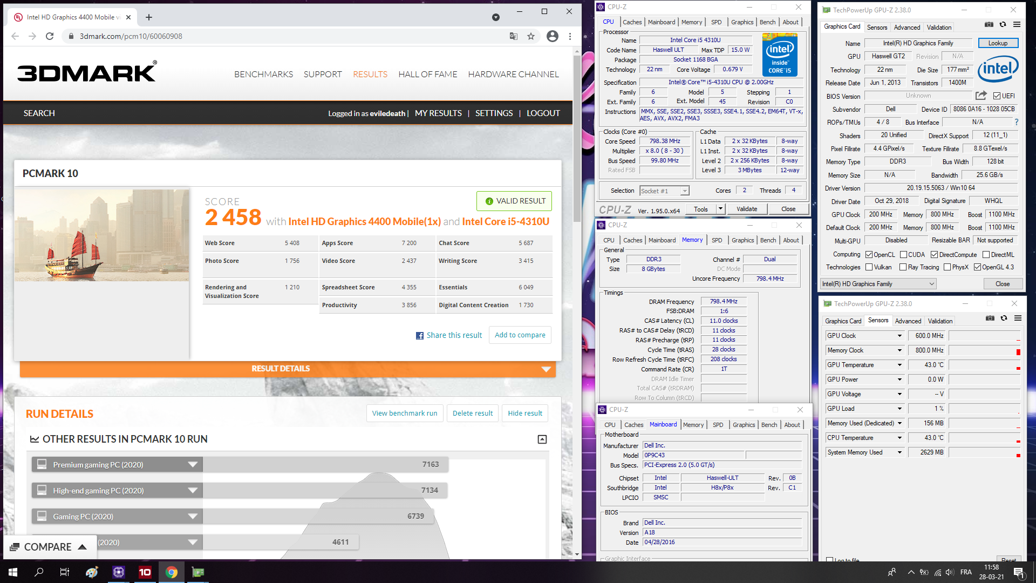Toggle the DirectCompute checkbox
The height and width of the screenshot is (583, 1036).
(934, 255)
